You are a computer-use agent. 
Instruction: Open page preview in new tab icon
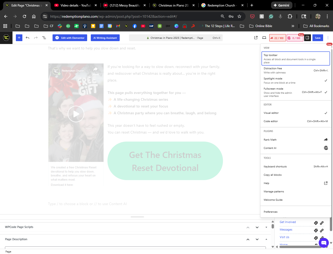[x=256, y=38]
